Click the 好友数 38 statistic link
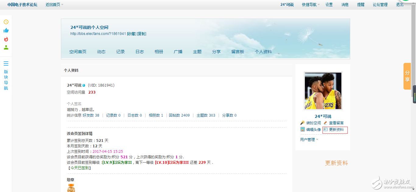This screenshot has width=416, height=192. pos(91,115)
